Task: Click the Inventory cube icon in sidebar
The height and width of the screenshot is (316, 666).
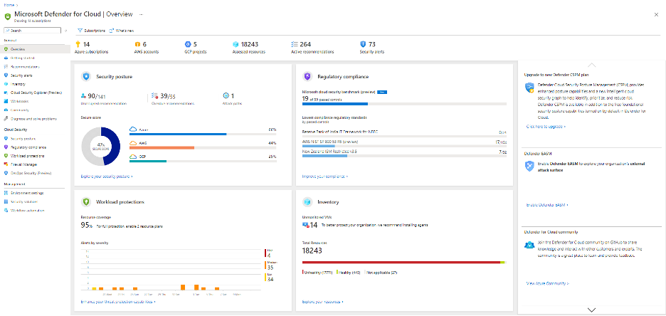Action: click(6, 84)
